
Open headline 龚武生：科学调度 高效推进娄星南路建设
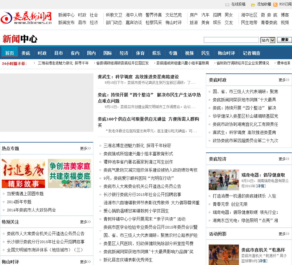(138, 77)
